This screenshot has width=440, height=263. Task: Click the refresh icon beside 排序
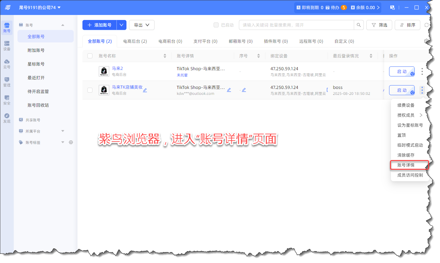427,25
